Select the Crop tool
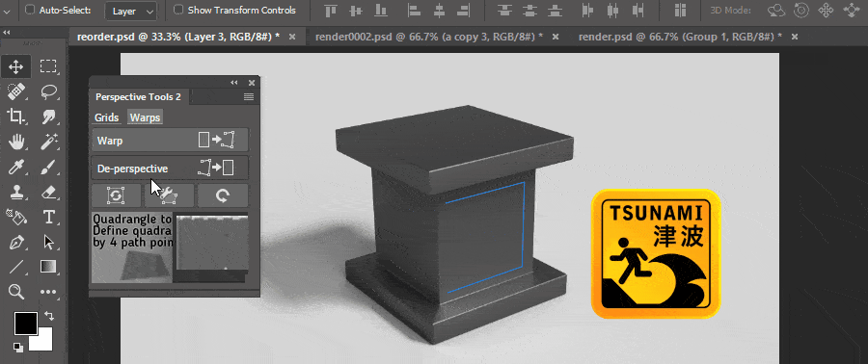Viewport: 868px width, 364px height. tap(16, 116)
